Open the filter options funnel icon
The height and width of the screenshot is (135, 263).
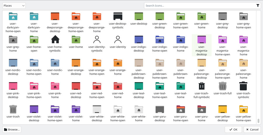[x=258, y=6]
